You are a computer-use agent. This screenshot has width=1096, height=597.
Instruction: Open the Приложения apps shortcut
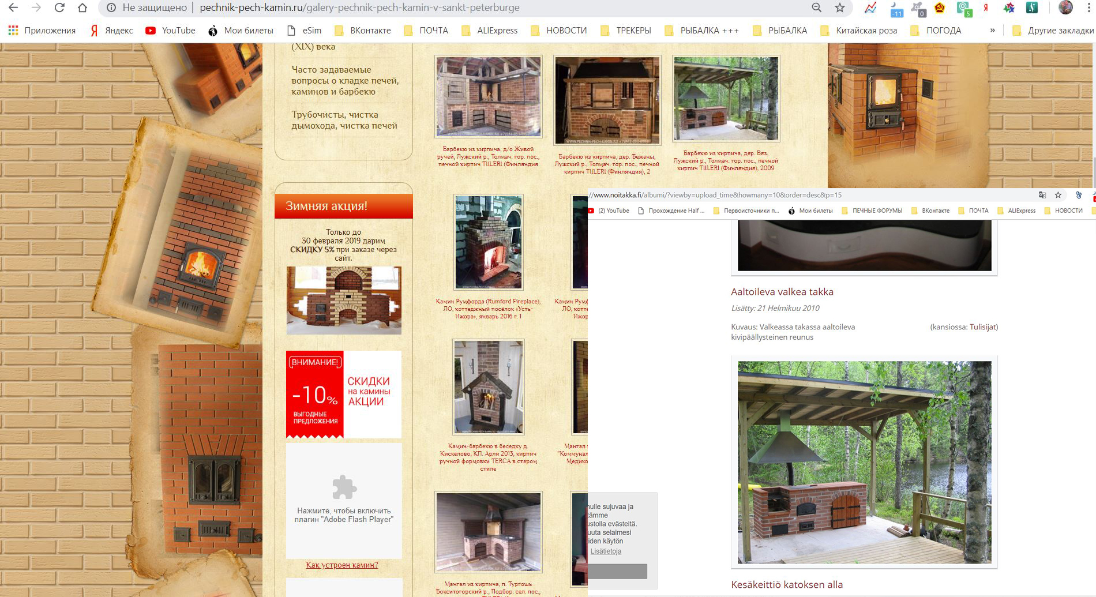(42, 31)
